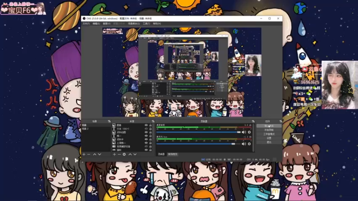Viewport: 358px width, 201px height.
Task: Remove selected source with the minus icon
Action: pos(119,154)
